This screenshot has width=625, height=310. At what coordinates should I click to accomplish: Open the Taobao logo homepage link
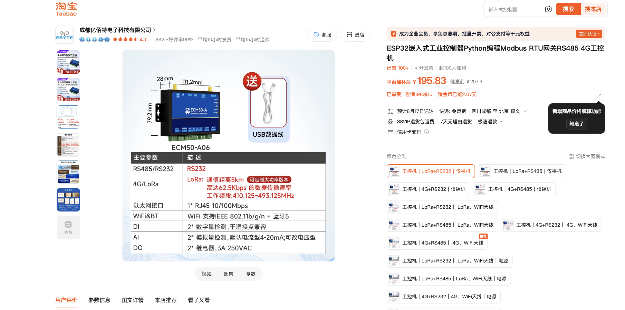66,9
